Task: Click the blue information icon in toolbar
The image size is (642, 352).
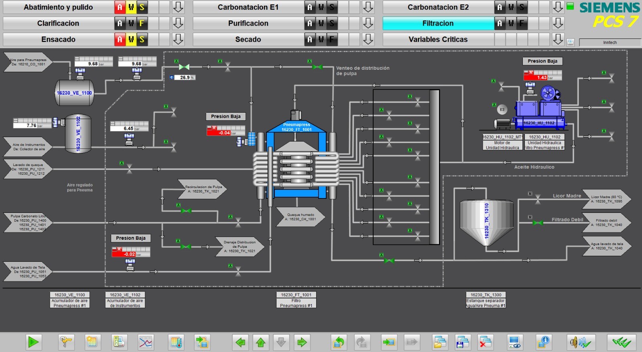Action: [x=544, y=342]
